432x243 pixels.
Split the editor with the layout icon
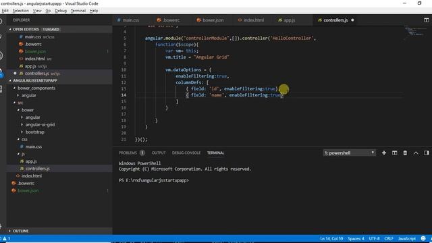coord(426,20)
